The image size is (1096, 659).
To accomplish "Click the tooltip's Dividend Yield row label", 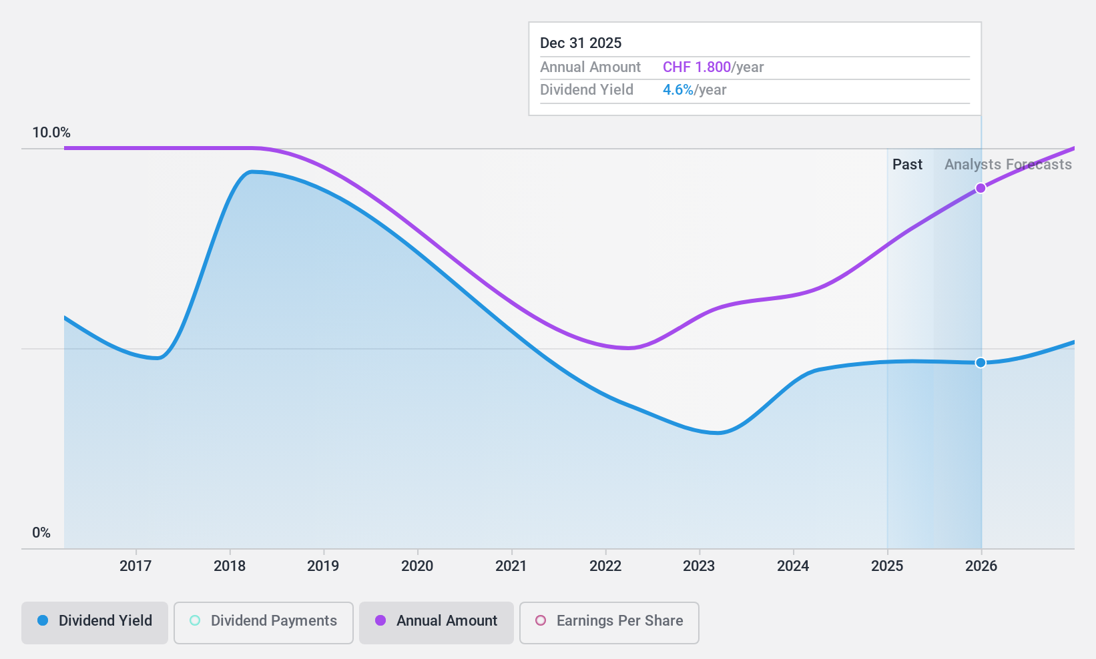I will [x=586, y=89].
